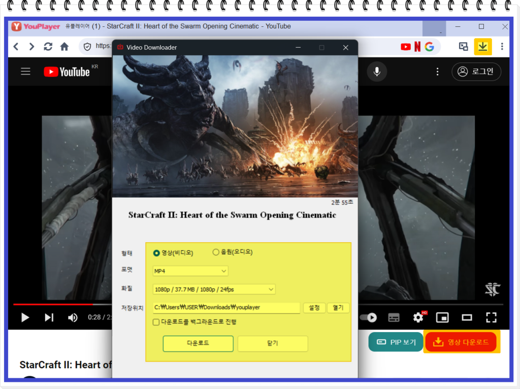Click 열기 button to open folder
The height and width of the screenshot is (389, 520).
338,308
